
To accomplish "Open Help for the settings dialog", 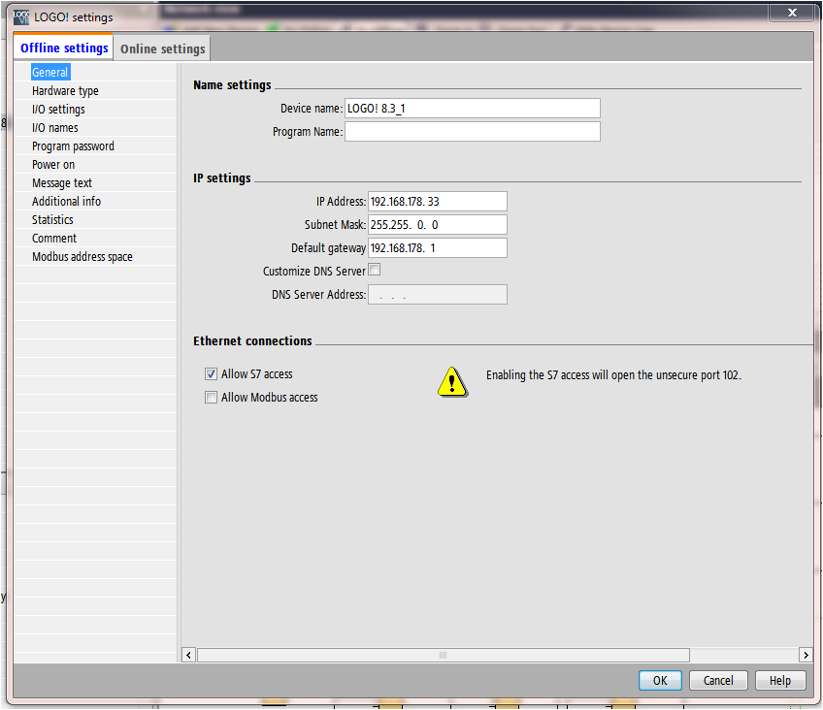I will (x=779, y=681).
